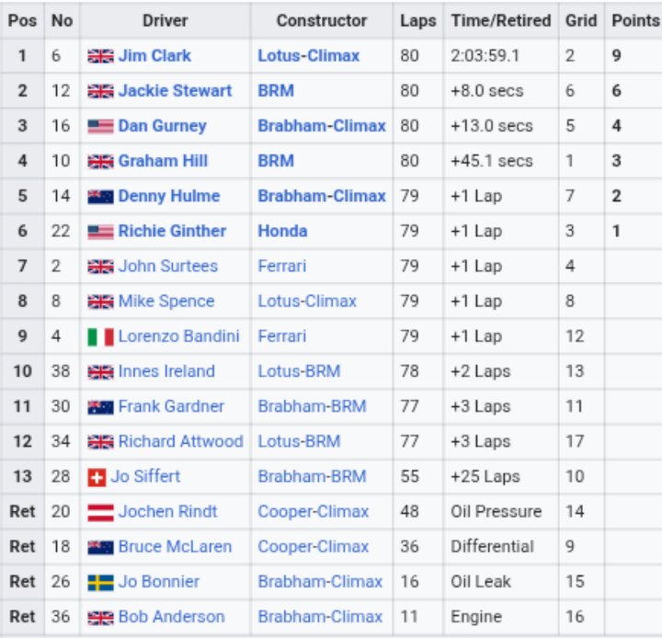
Task: Click the UK flag beside Richard Attwood
Action: click(x=100, y=441)
